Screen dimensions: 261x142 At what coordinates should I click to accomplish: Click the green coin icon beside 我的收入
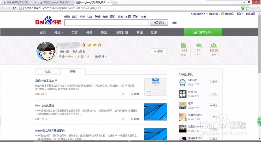click(x=223, y=14)
